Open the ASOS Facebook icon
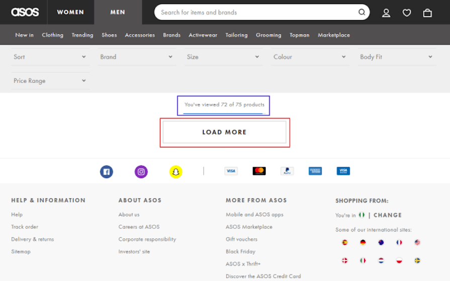The width and height of the screenshot is (450, 281). tap(107, 172)
